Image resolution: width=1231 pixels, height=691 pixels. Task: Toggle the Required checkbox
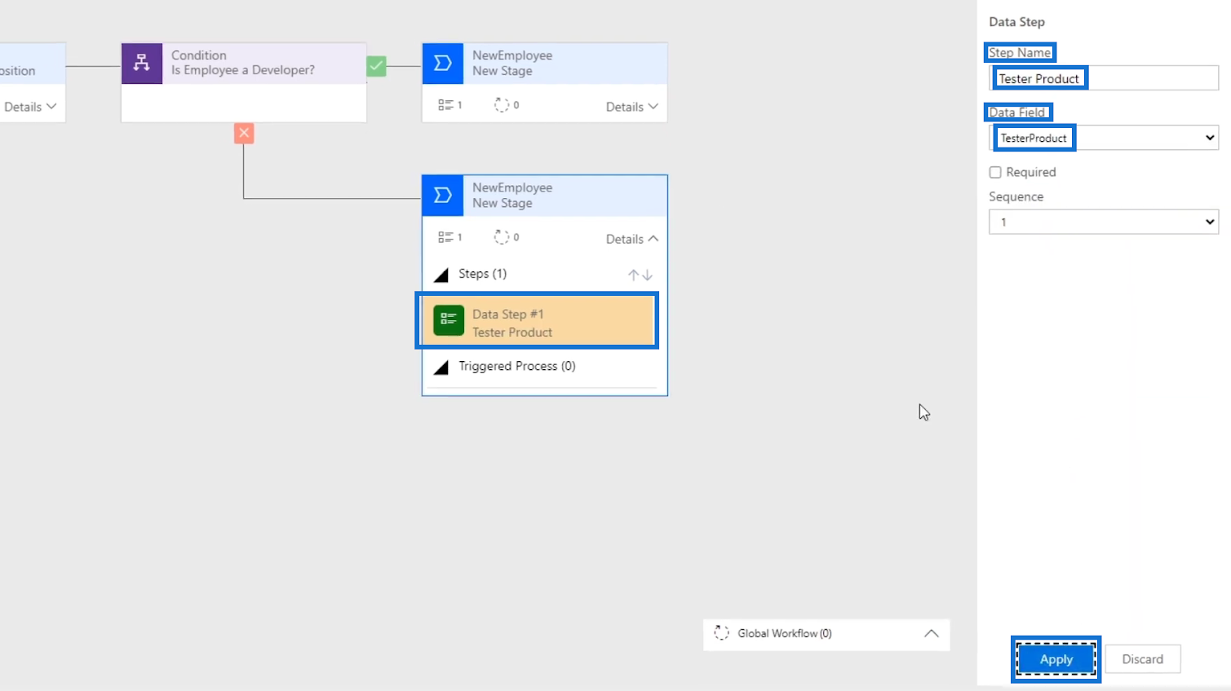coord(995,172)
